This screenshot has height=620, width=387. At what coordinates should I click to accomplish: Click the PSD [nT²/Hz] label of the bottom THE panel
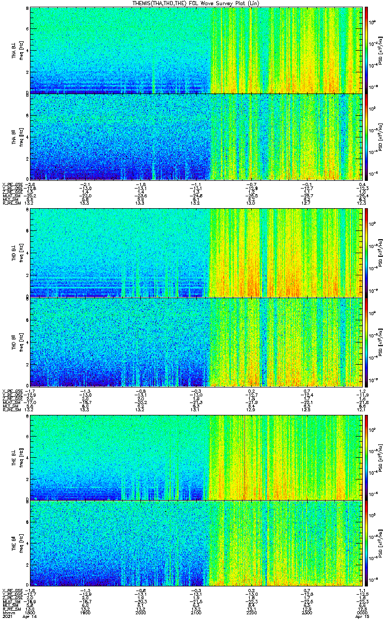(x=380, y=544)
